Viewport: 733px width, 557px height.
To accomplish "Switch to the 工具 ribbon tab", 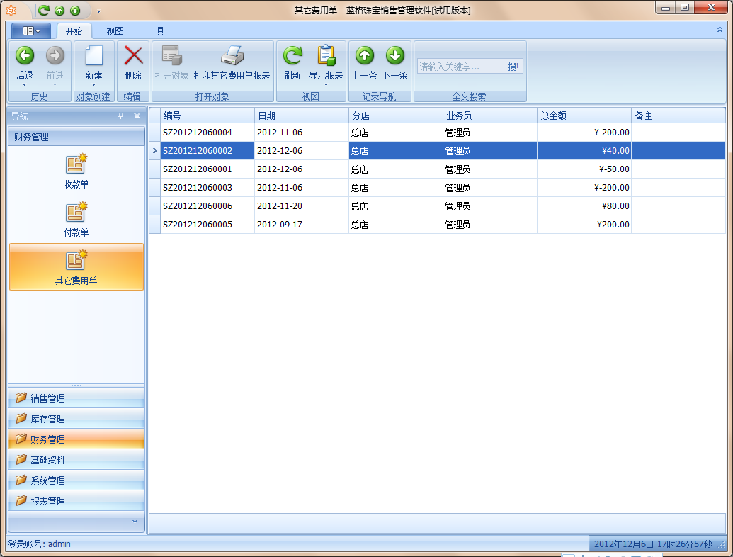I will pos(156,31).
